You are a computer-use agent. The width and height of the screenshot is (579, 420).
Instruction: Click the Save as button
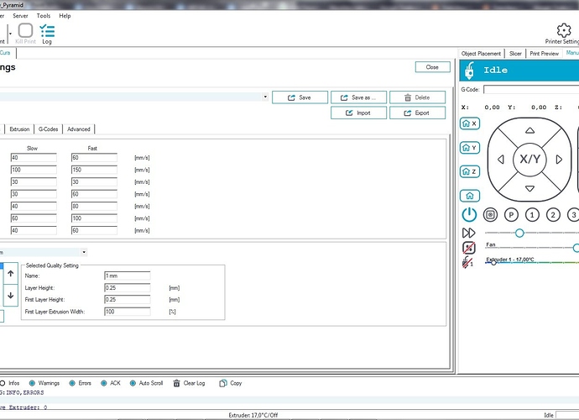click(x=358, y=97)
